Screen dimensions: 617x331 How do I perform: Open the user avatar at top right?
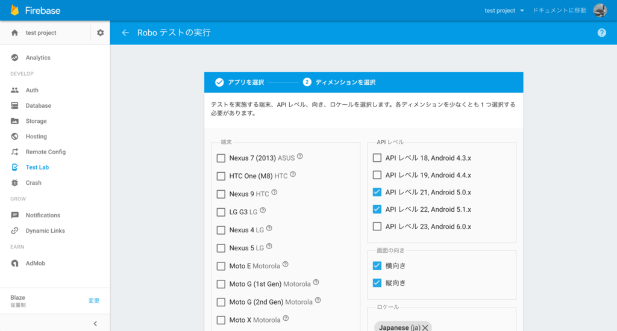tap(600, 10)
